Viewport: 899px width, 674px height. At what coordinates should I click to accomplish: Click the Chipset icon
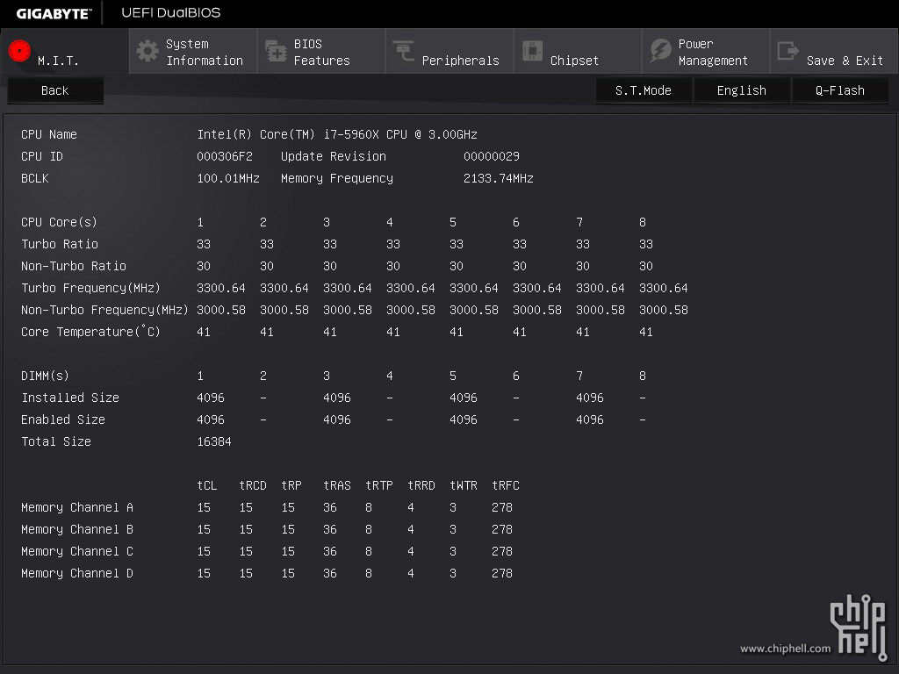[x=532, y=51]
